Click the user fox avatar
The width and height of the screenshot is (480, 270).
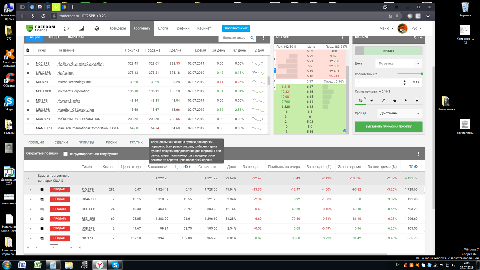point(402,28)
